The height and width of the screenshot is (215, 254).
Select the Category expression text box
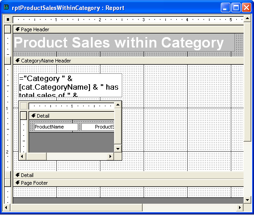(70, 86)
